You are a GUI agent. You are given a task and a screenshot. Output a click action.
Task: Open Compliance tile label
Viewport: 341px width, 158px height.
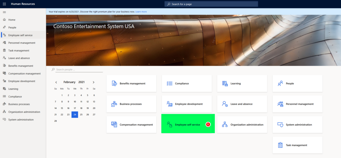(182, 83)
